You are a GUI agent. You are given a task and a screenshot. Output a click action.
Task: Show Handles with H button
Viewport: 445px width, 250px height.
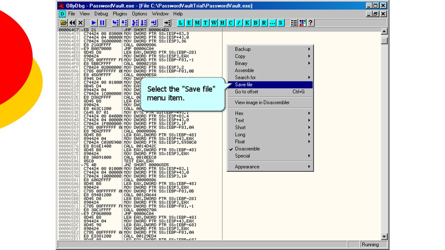point(222,23)
